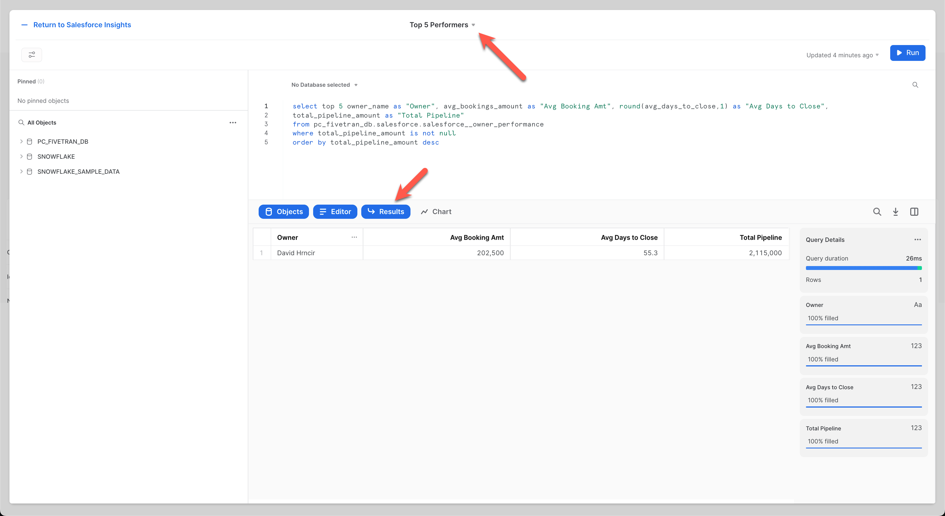This screenshot has height=516, width=945.
Task: Return to Salesforce Insights
Action: [x=82, y=24]
